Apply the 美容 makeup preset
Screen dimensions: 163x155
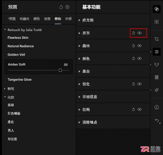[x=11, y=105]
